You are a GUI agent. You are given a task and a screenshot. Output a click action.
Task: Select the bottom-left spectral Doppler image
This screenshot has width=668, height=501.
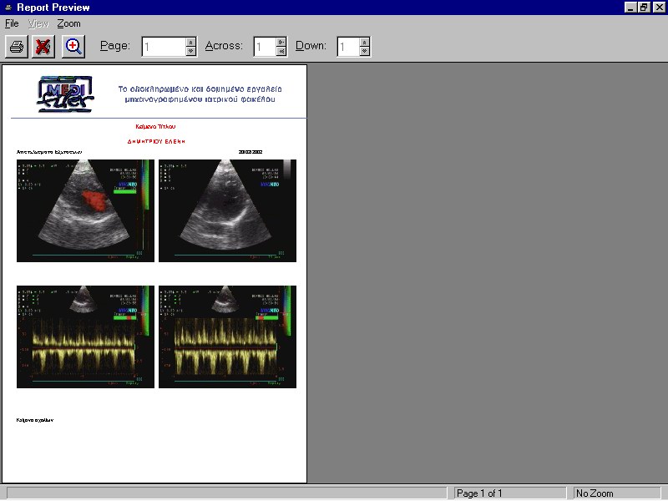click(x=85, y=337)
